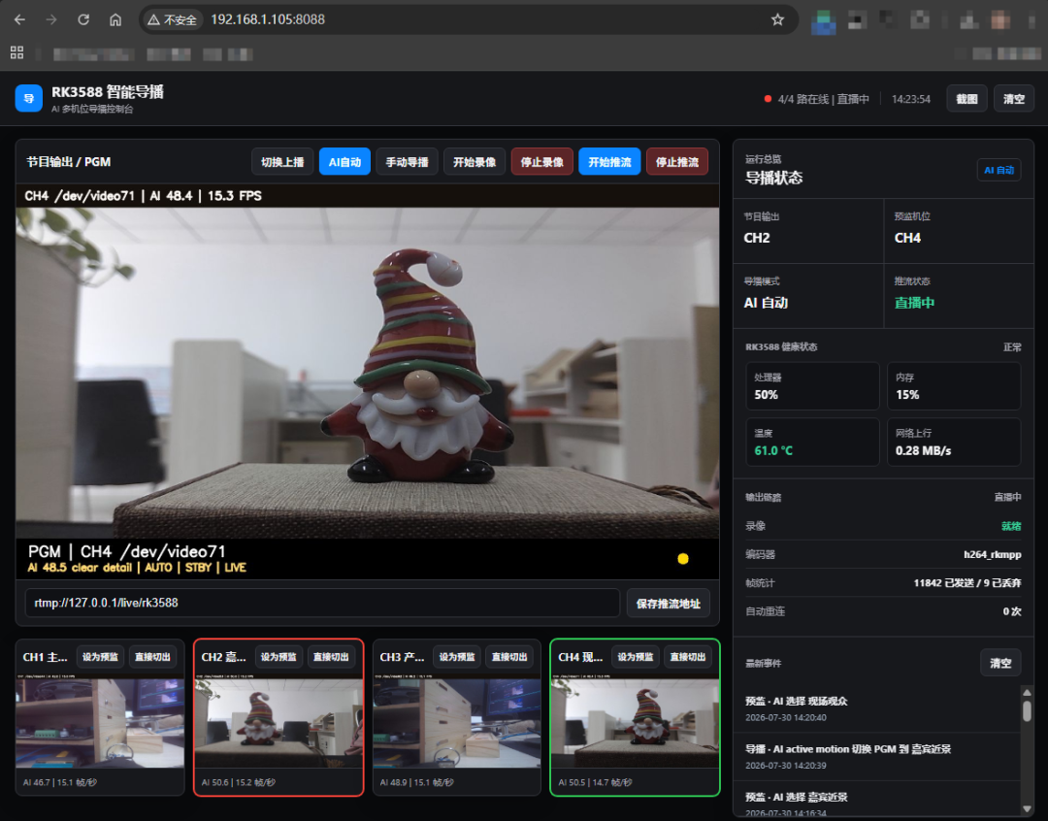Select the CH3 camera thumbnail
The width and height of the screenshot is (1048, 821).
coord(456,721)
